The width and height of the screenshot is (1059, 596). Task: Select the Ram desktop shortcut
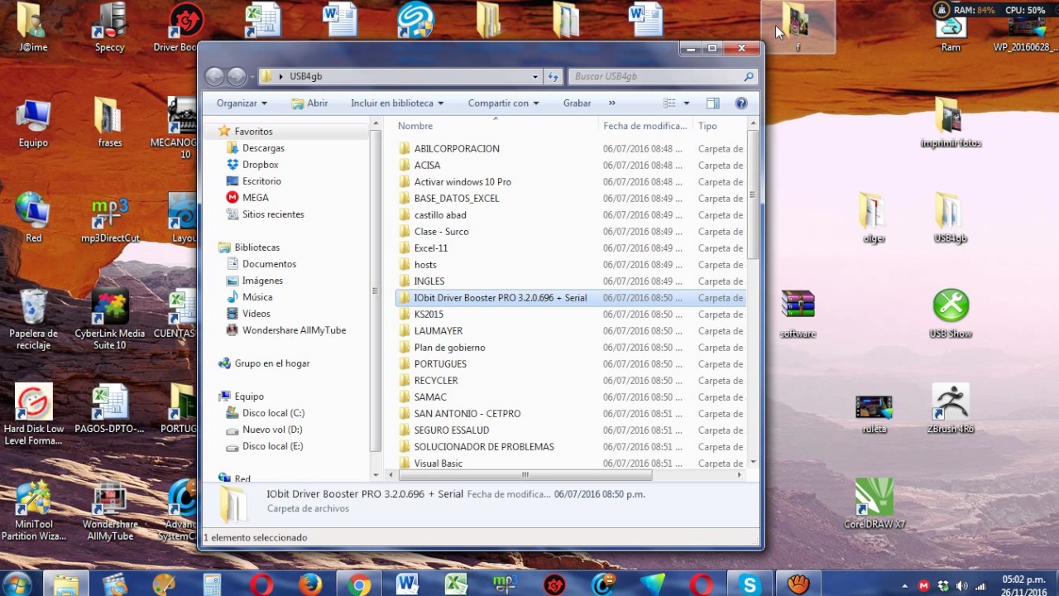(951, 33)
